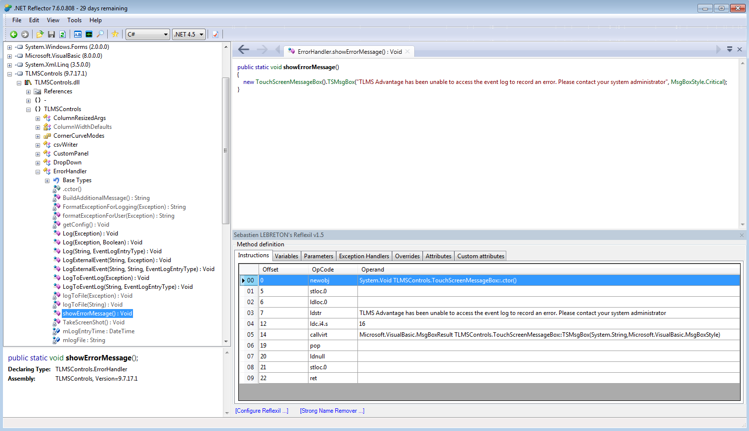
Task: Open the Tools menu
Action: 74,20
